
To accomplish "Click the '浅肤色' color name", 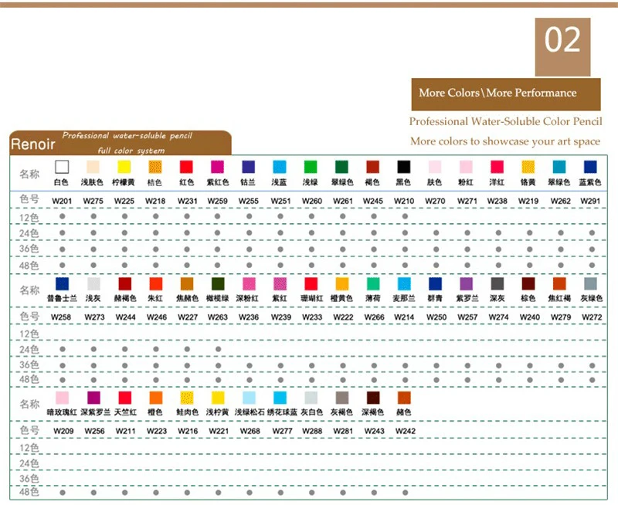I will click(x=92, y=182).
